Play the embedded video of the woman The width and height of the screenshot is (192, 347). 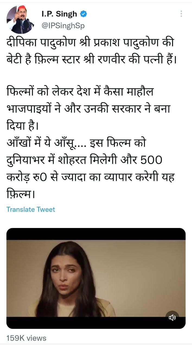pos(96,278)
